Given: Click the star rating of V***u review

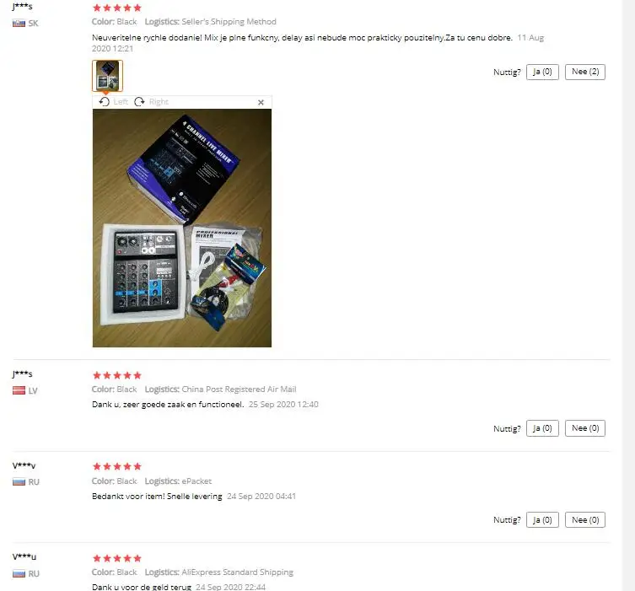Looking at the screenshot, I should (x=117, y=559).
